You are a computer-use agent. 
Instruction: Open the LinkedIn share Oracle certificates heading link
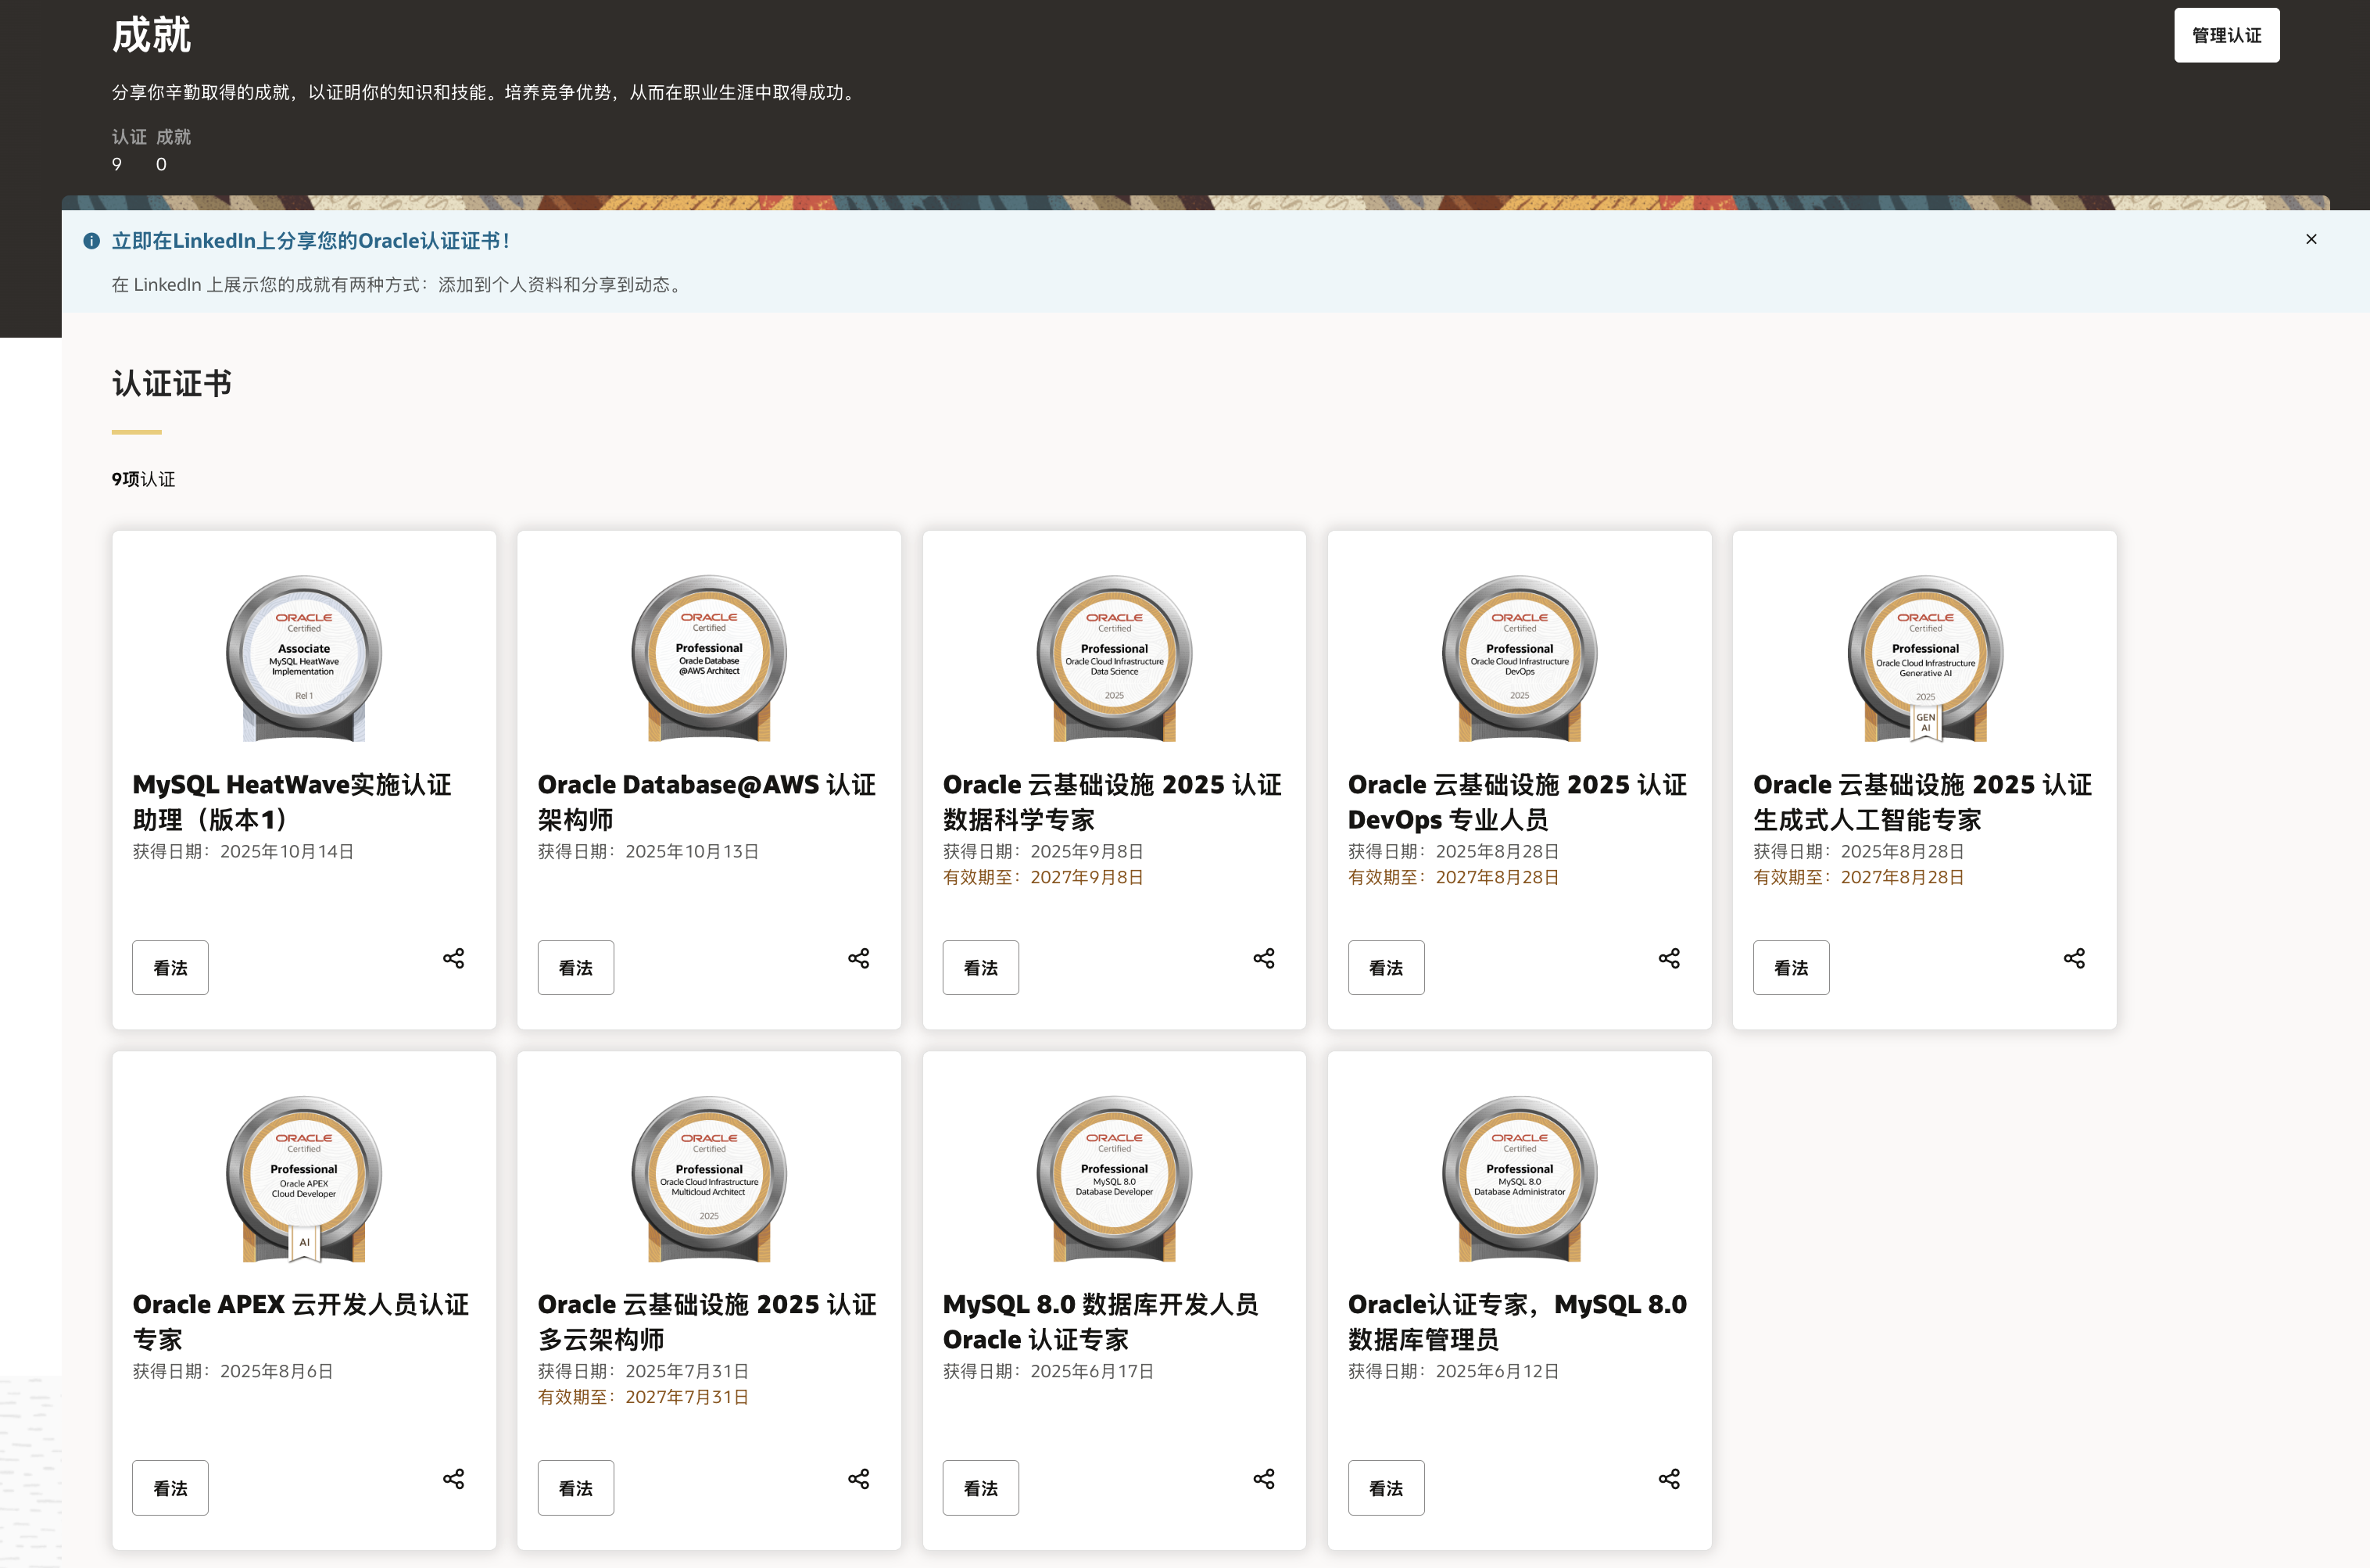point(310,241)
